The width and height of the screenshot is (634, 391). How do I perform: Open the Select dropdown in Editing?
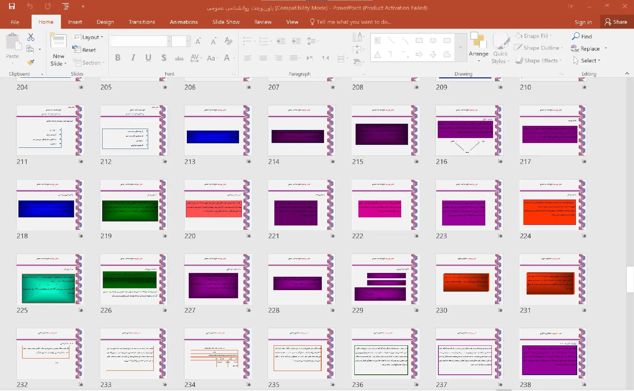[x=587, y=61]
